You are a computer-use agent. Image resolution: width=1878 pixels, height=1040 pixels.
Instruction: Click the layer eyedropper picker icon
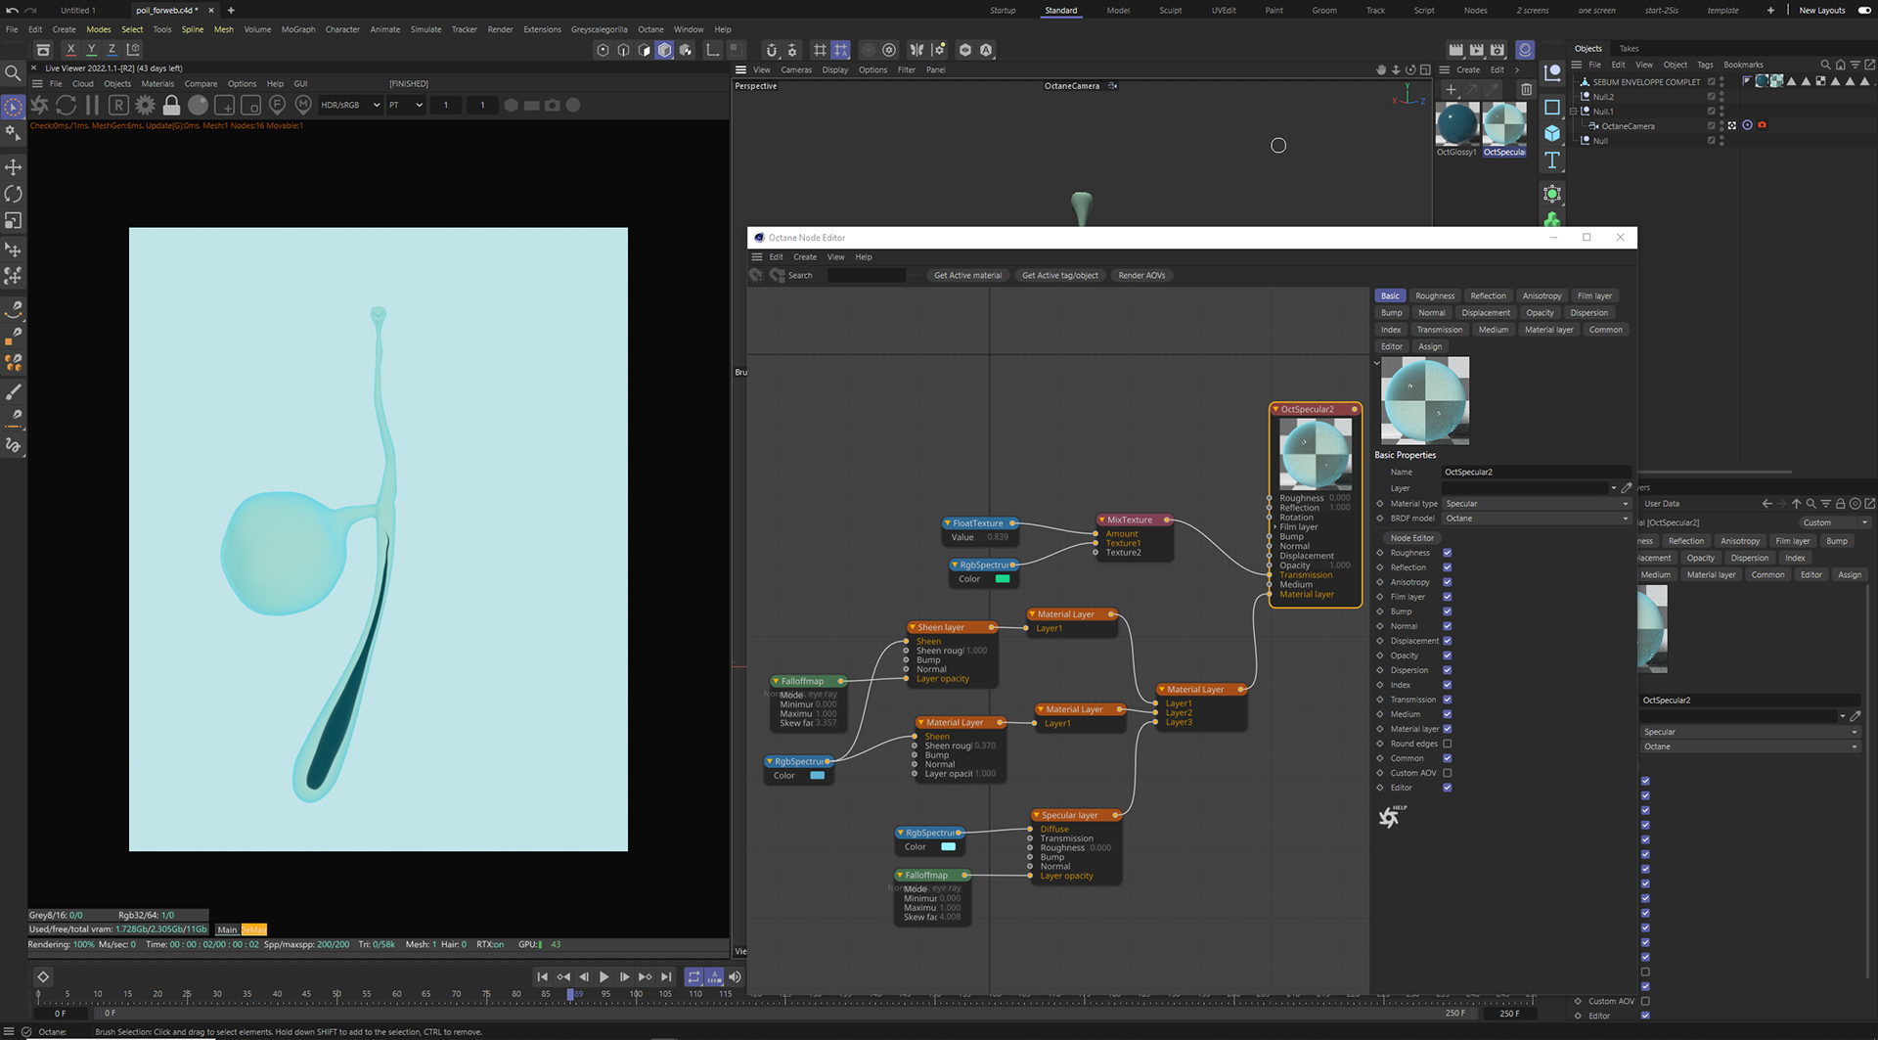tap(1627, 488)
